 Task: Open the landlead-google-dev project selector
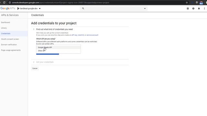[x=29, y=8]
